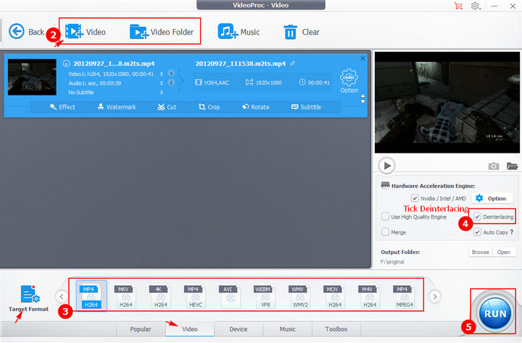Click the Clear trash icon

(290, 32)
